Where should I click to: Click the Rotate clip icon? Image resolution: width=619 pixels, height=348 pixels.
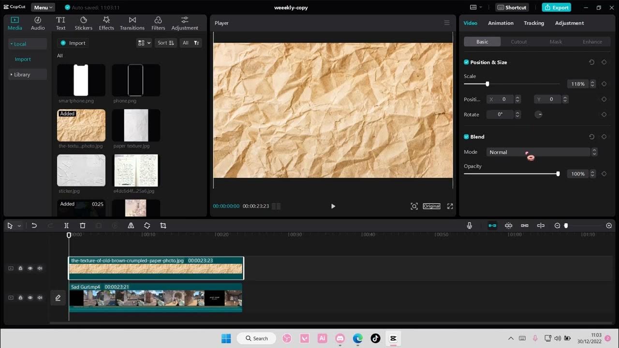click(147, 226)
